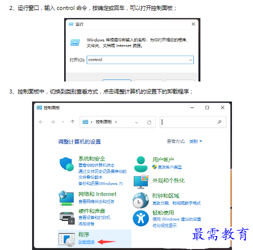Click the up one level arrow
This screenshot has width=253, height=250.
[x=73, y=122]
